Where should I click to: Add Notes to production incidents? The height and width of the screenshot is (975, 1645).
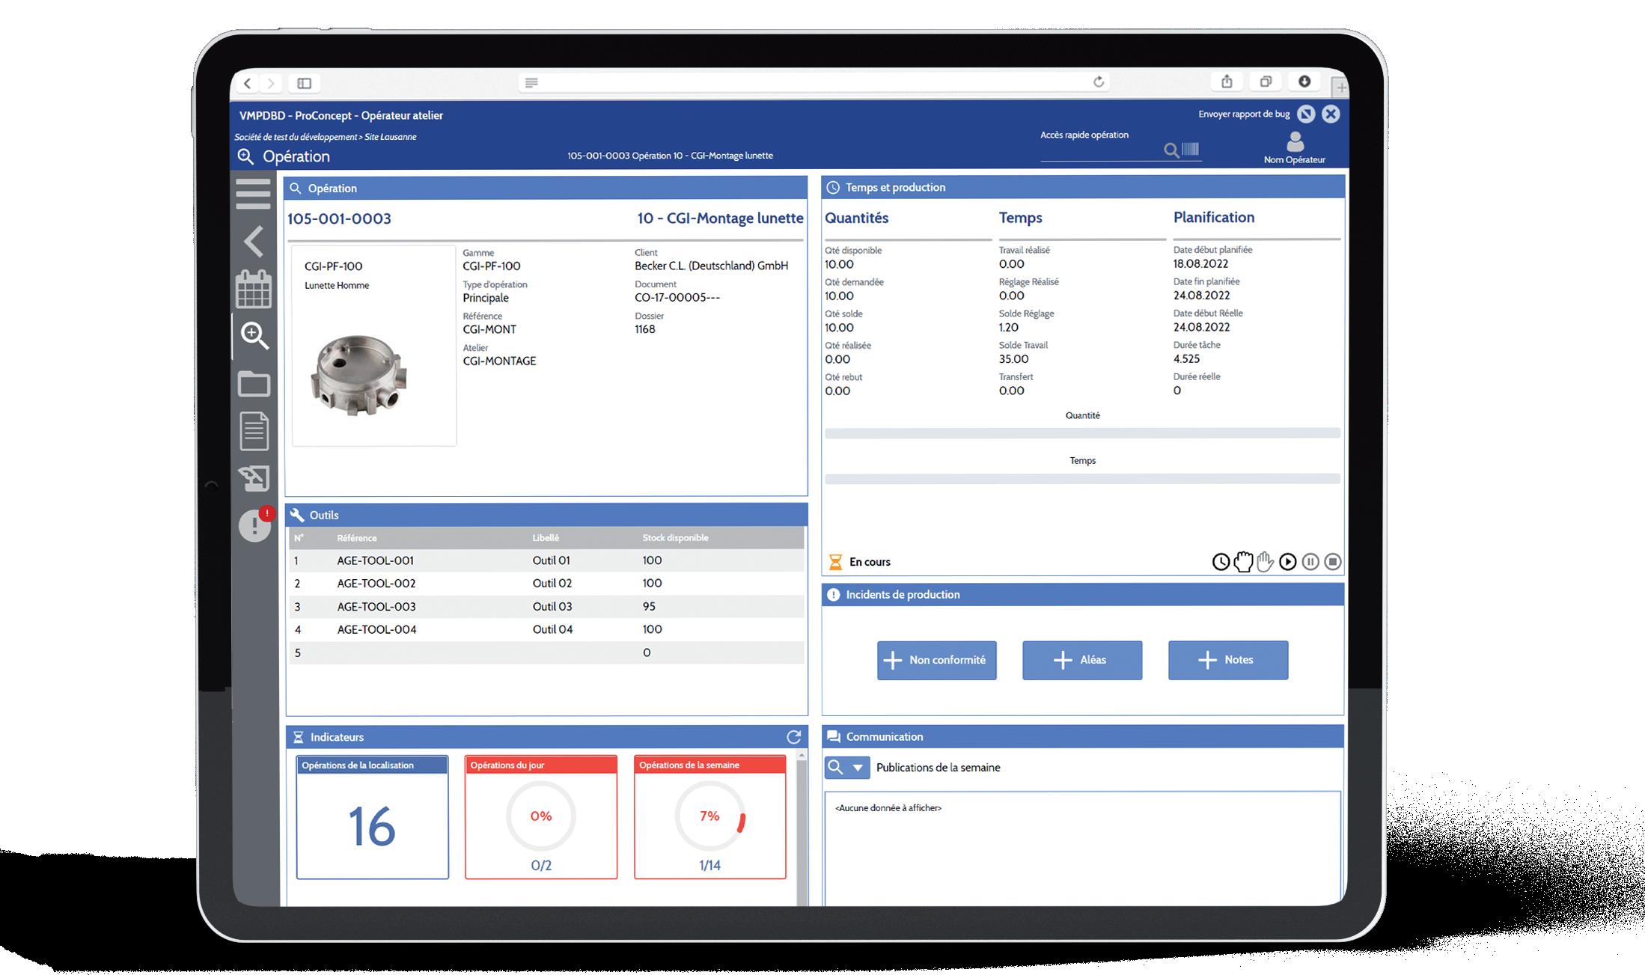click(1227, 660)
